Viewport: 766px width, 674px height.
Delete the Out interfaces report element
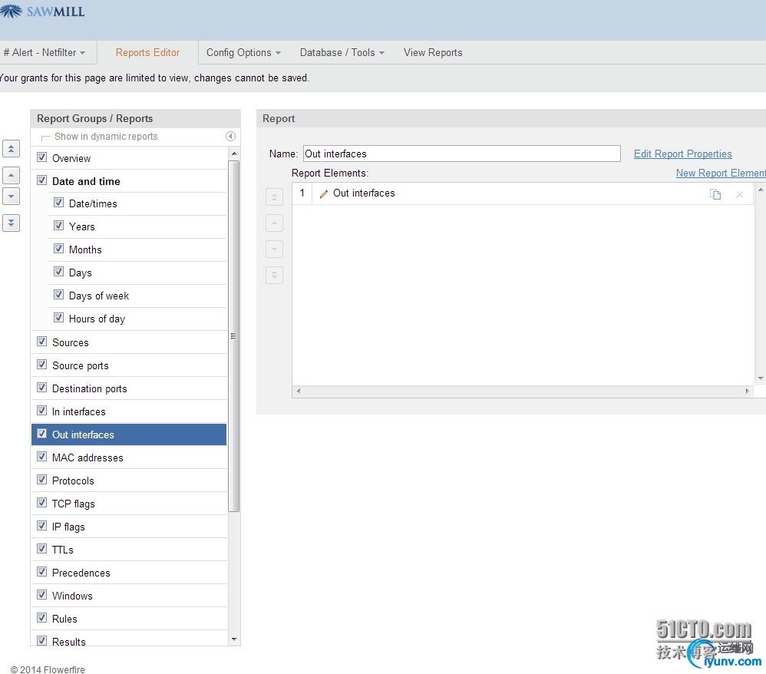coord(740,194)
